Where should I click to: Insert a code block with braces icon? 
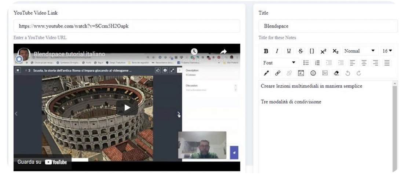coord(312,51)
